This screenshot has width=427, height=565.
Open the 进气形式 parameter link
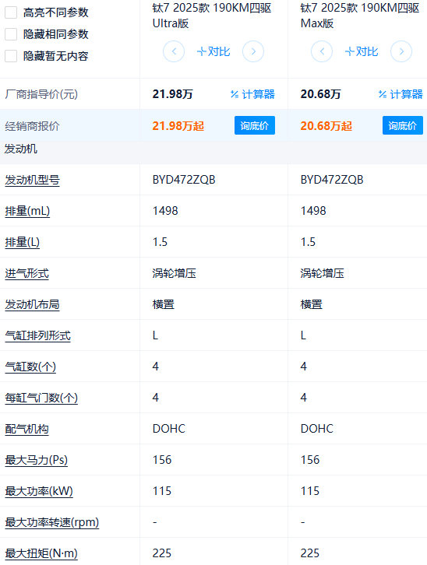pyautogui.click(x=26, y=273)
